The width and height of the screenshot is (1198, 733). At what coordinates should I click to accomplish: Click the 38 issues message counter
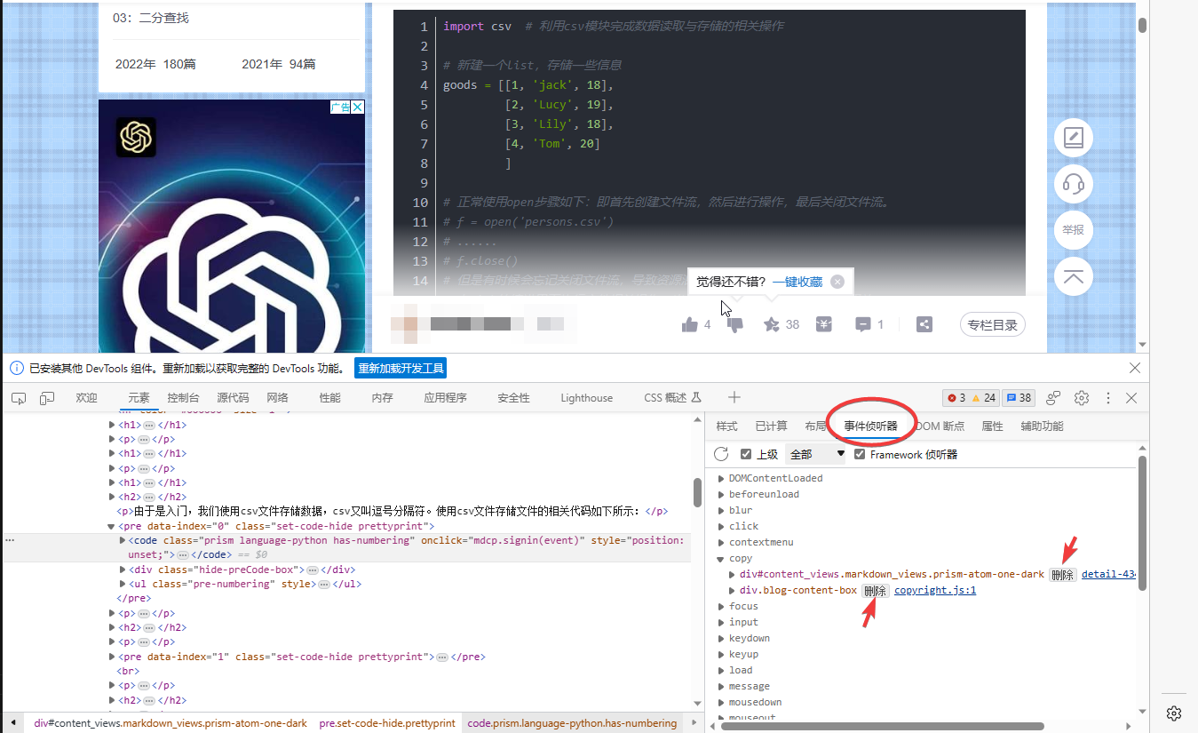(x=1019, y=398)
